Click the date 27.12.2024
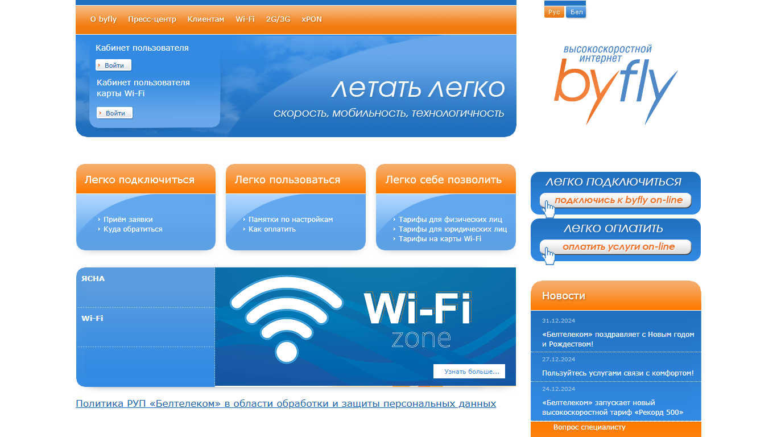777x437 pixels. tap(559, 360)
